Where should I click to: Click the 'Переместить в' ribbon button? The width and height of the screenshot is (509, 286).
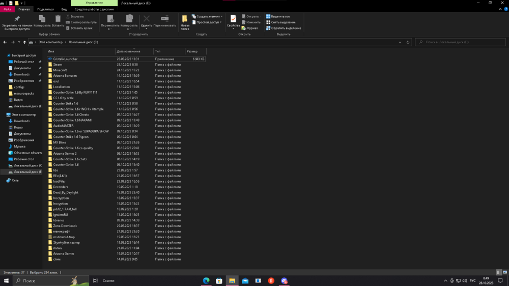coord(110,22)
